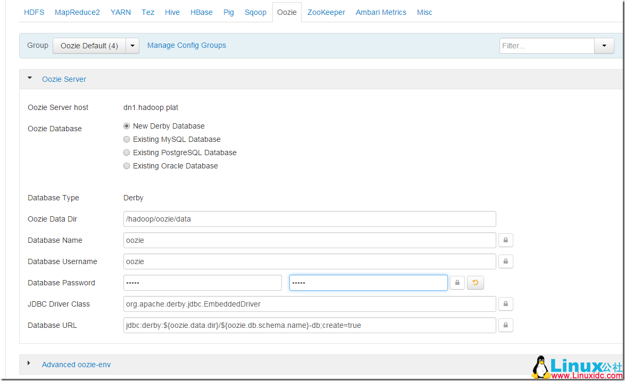Viewport: 625px width, 381px height.
Task: Switch to the HDFS tab
Action: (x=34, y=12)
